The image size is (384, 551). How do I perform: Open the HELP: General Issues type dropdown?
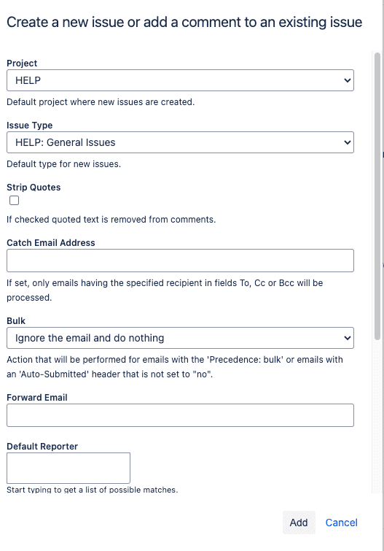point(180,142)
